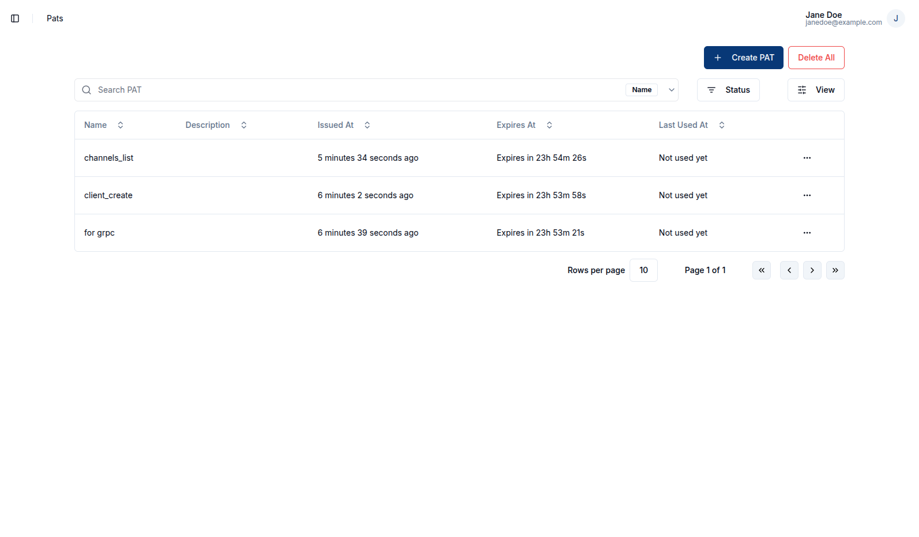Open actions menu for for grpc row
The width and height of the screenshot is (919, 537).
point(807,233)
